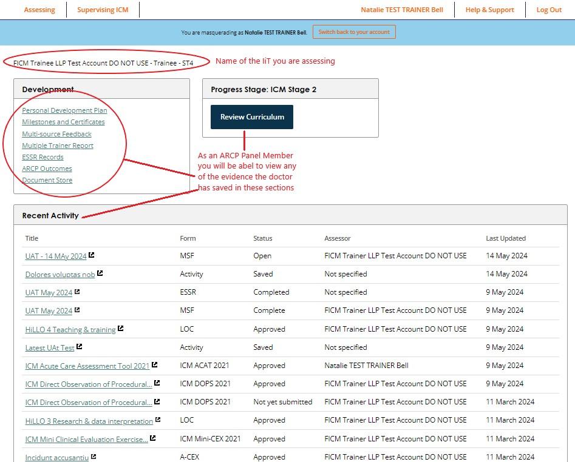Open external icon beside HiLLO 3 Research & data interpretation

[x=158, y=420]
